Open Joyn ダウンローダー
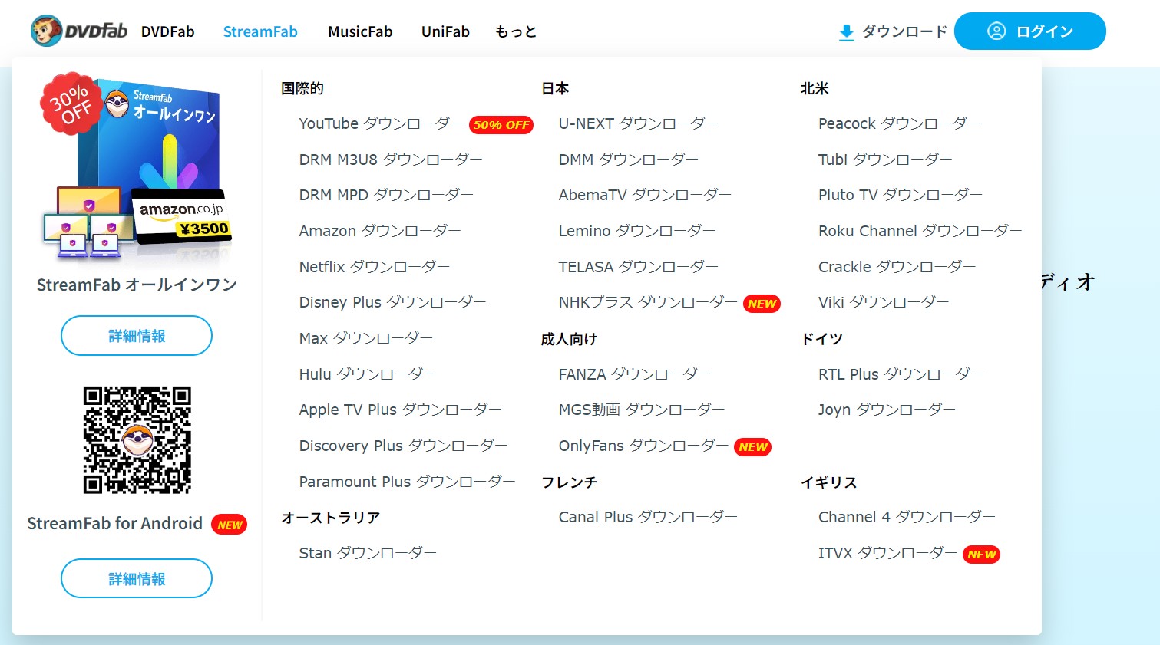Screen dimensions: 1160x645 pyautogui.click(x=887, y=410)
